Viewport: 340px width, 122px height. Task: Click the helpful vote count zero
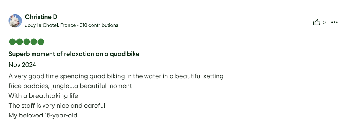point(324,23)
